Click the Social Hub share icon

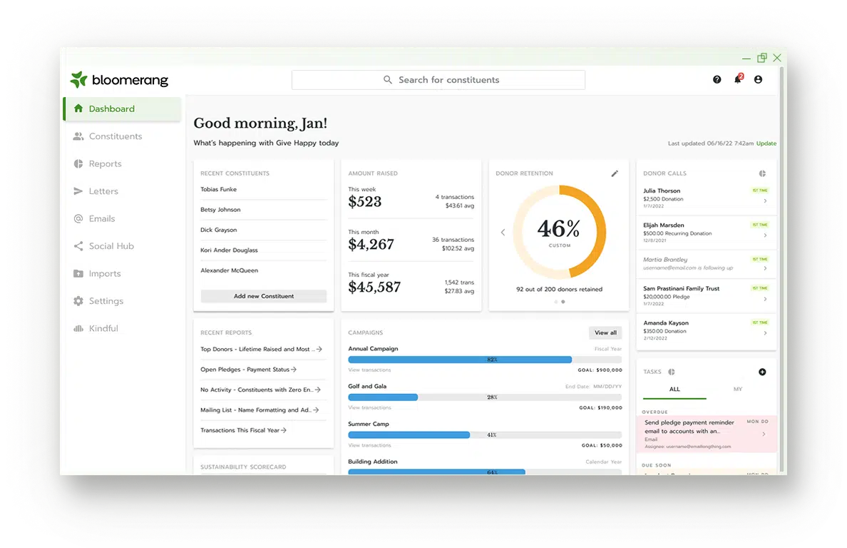78,246
